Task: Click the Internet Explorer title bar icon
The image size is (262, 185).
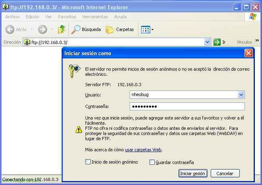Action: [5, 7]
